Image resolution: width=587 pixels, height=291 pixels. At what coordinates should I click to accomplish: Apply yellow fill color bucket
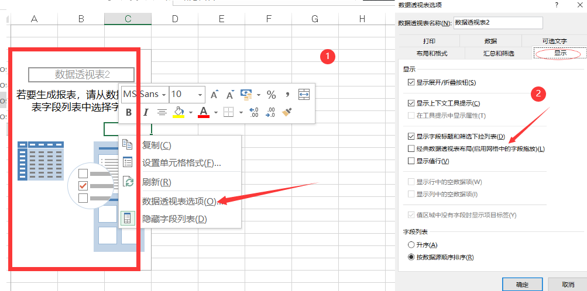(x=178, y=112)
